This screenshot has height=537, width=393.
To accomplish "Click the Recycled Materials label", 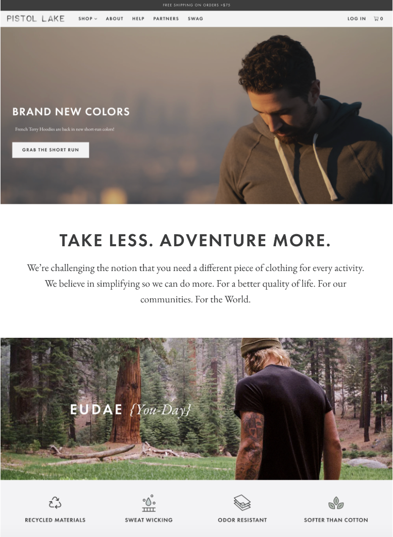I will (55, 520).
